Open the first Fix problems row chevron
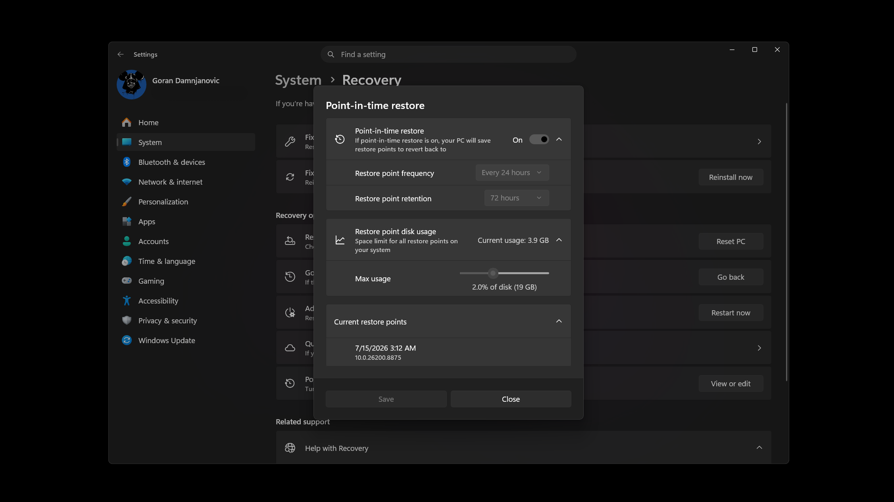Viewport: 894px width, 502px height. [x=759, y=141]
